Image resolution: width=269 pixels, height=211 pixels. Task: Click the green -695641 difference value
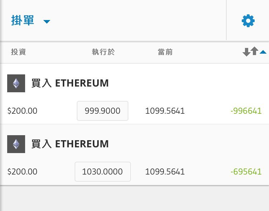coord(246,172)
